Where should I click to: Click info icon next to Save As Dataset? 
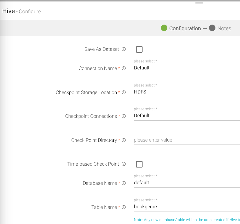coord(124,49)
